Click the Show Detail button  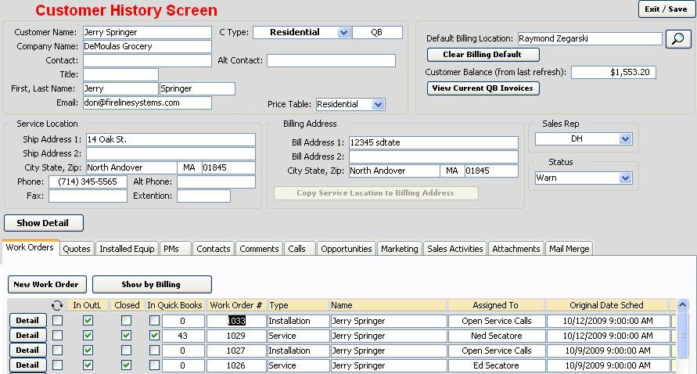(43, 223)
